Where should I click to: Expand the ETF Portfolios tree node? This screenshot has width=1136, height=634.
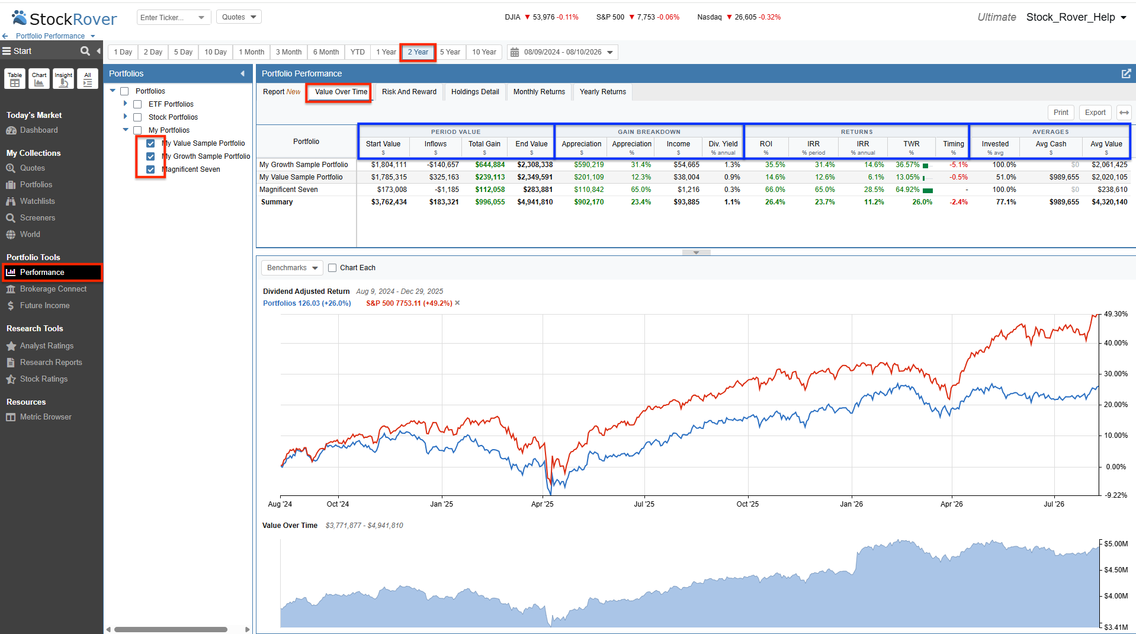click(125, 104)
